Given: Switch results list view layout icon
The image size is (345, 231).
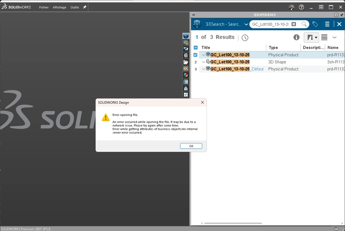Looking at the screenshot, I should (x=324, y=37).
